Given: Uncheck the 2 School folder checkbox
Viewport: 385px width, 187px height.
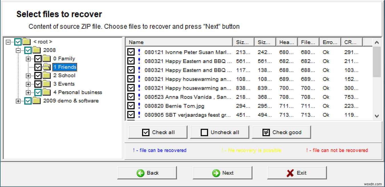Looking at the screenshot, I should [x=38, y=75].
